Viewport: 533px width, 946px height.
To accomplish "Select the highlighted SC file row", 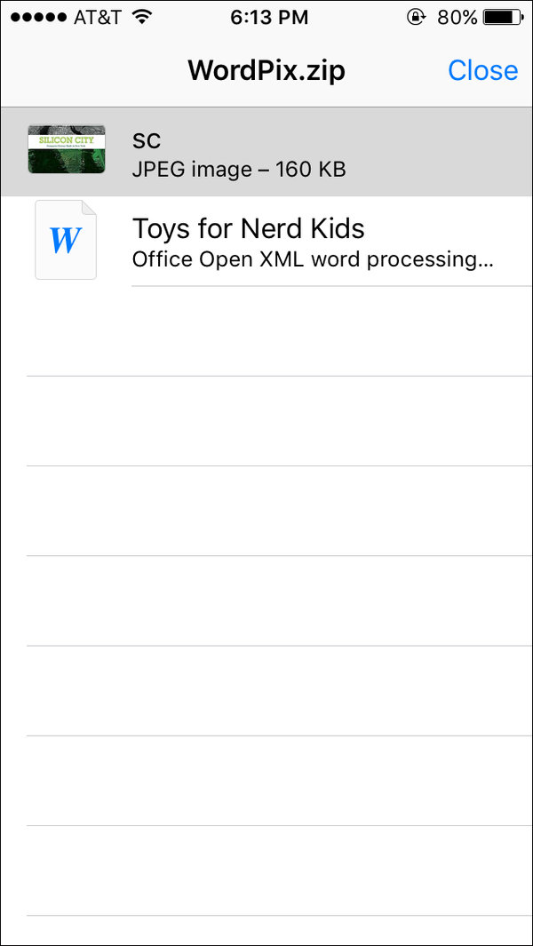I will 266,151.
